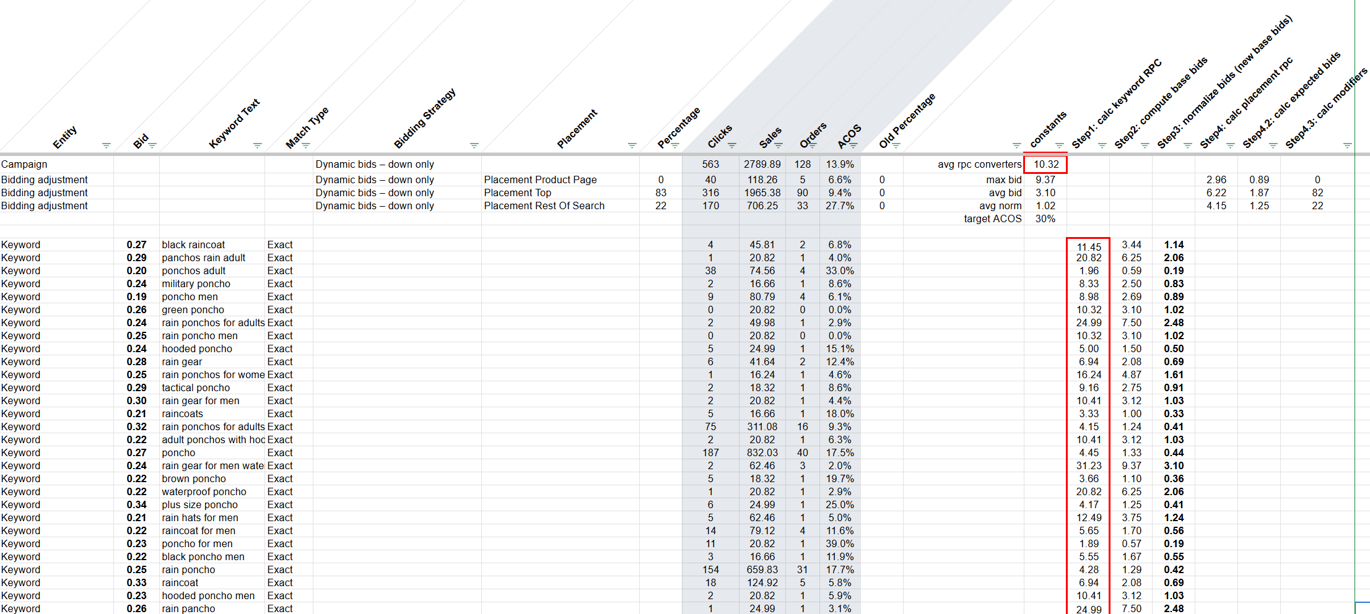
Task: Select the Placement Top percentage 83
Action: coord(661,192)
